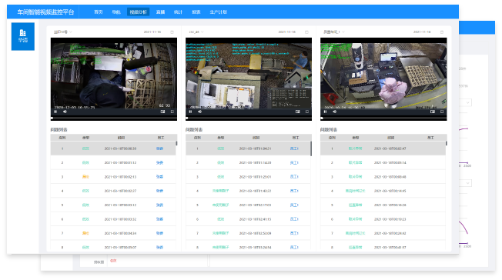
Task: Click the first video camera footage
Action: pos(114,75)
